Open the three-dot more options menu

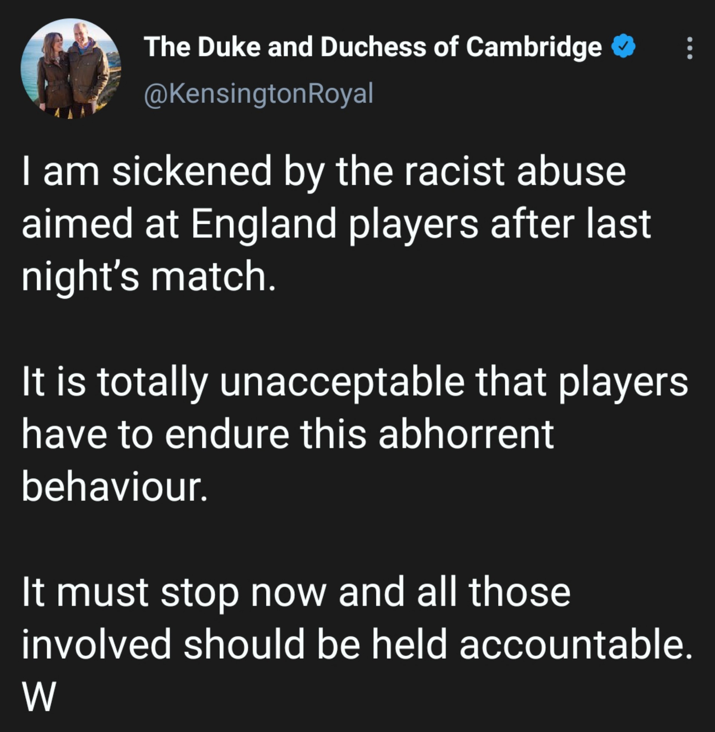689,48
